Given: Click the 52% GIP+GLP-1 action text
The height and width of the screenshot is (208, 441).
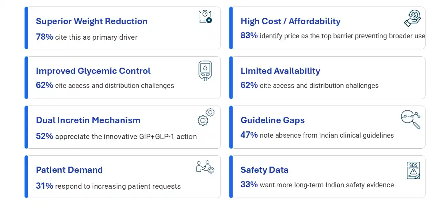Looking at the screenshot, I should point(116,136).
